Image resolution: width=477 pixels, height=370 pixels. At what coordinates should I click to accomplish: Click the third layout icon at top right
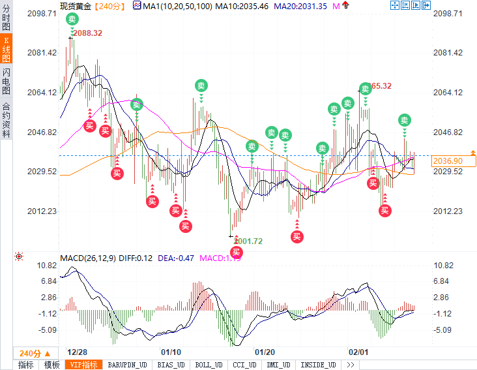(416, 6)
